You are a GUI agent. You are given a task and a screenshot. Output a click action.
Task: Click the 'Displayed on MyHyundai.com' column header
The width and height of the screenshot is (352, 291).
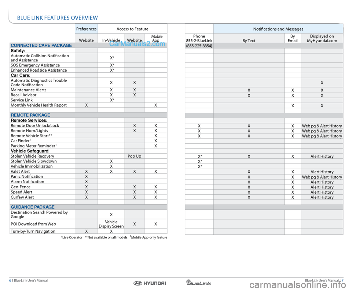pos(322,39)
